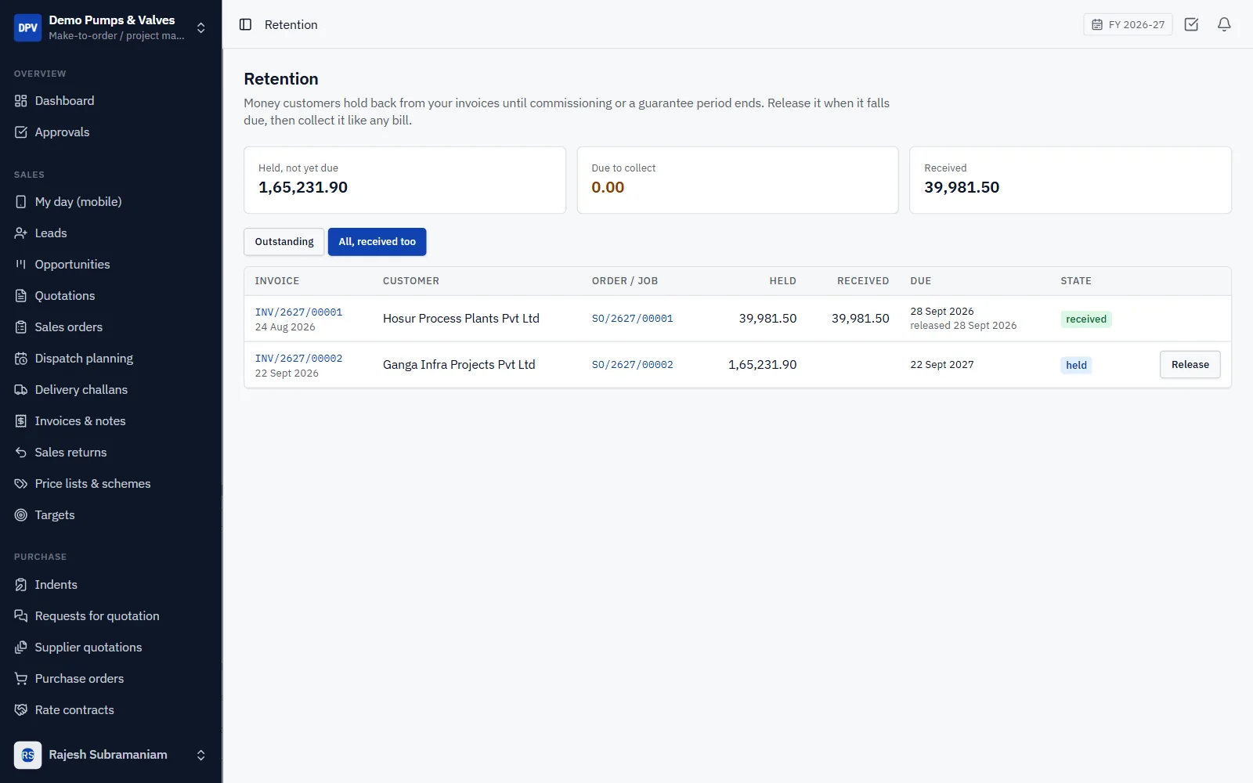Click the Purchase orders cart icon
Screen dimensions: 1253x783
(21, 679)
